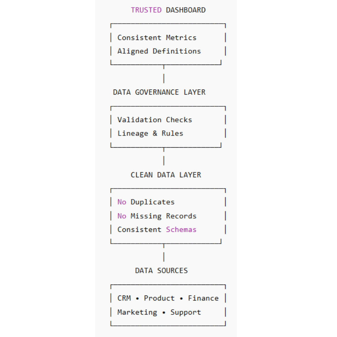Screen dimensions: 337x337
Task: Select the Consistent Metrics text
Action: click(x=157, y=38)
